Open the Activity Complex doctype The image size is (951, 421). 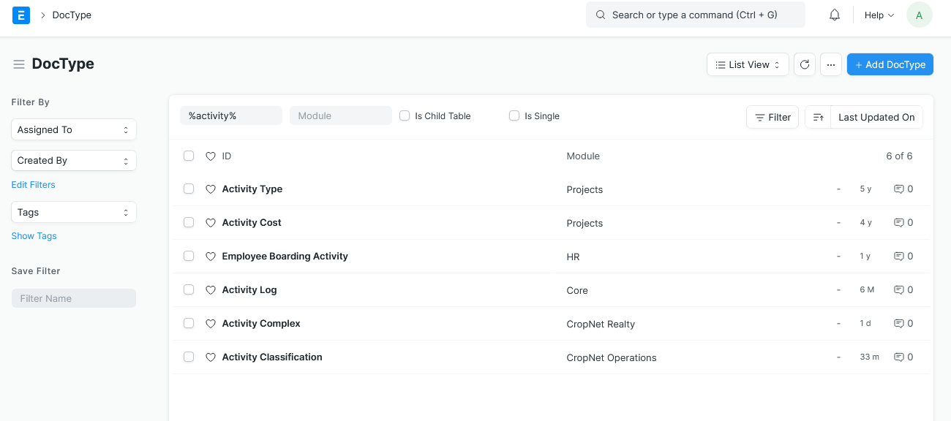(261, 323)
